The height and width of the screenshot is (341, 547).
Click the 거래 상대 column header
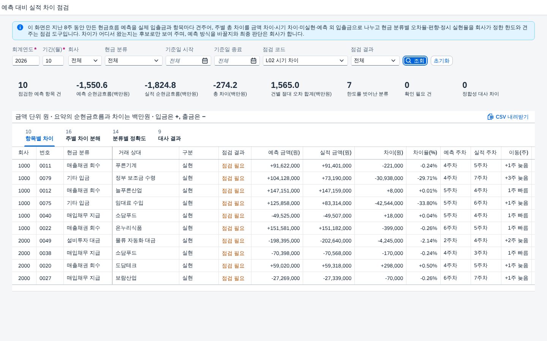[x=146, y=153]
